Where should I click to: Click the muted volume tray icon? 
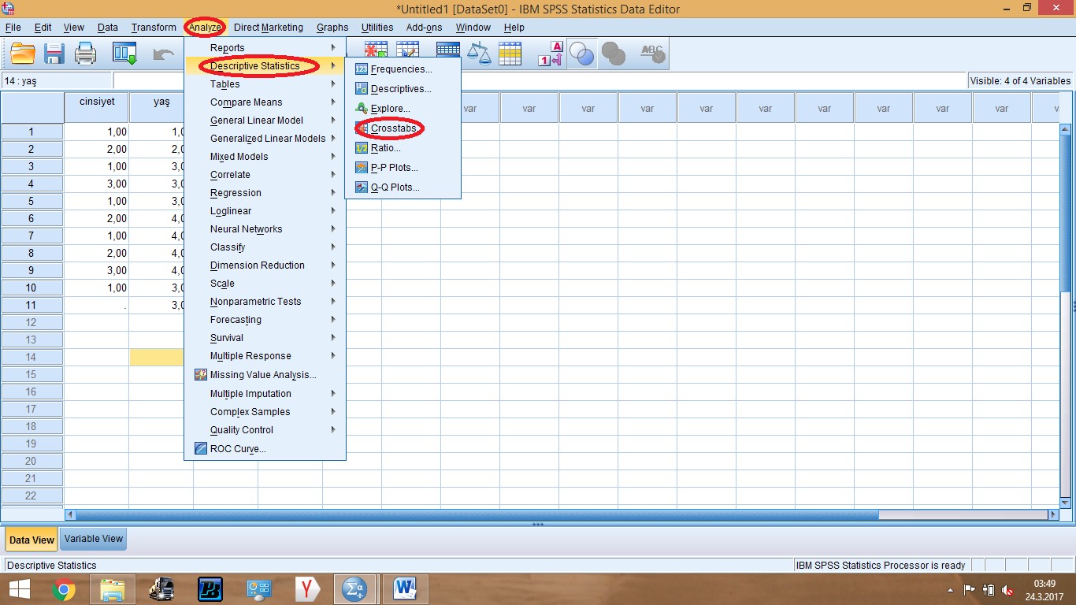coord(1006,590)
